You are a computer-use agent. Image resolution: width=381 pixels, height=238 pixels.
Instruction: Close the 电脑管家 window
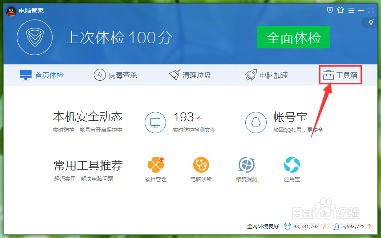click(371, 10)
